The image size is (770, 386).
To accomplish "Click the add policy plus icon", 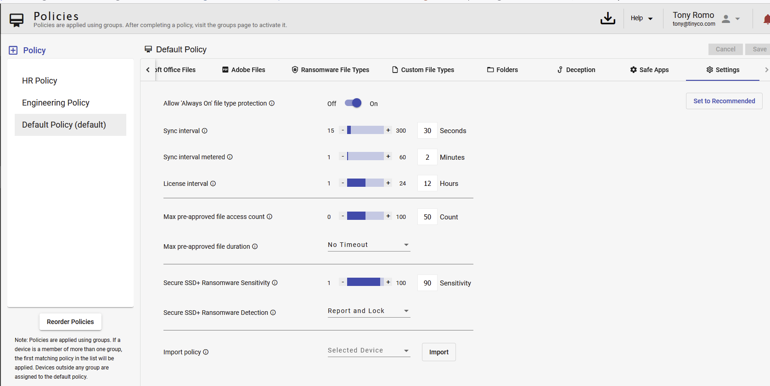I will (13, 50).
